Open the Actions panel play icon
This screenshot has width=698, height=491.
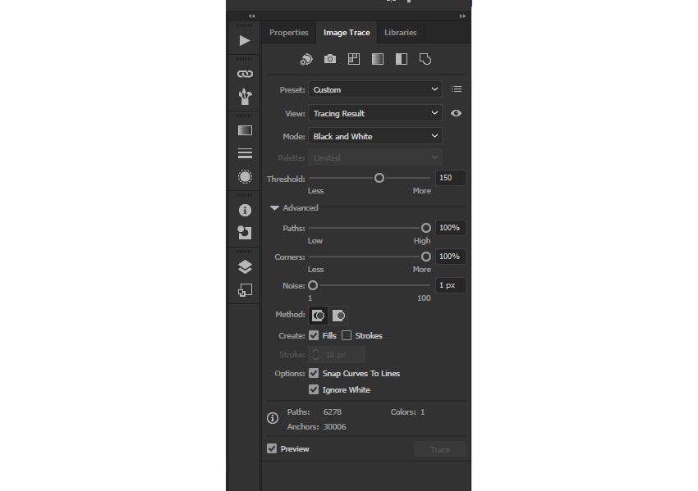click(245, 40)
